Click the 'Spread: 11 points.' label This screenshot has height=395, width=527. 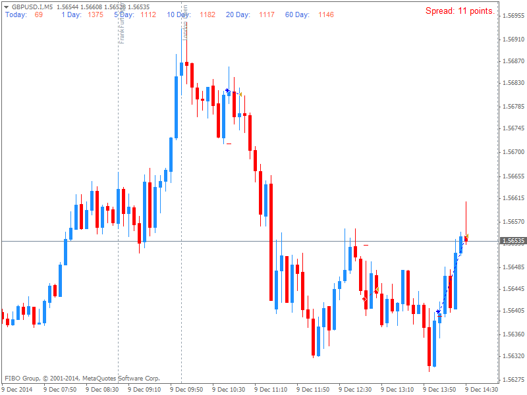[460, 11]
